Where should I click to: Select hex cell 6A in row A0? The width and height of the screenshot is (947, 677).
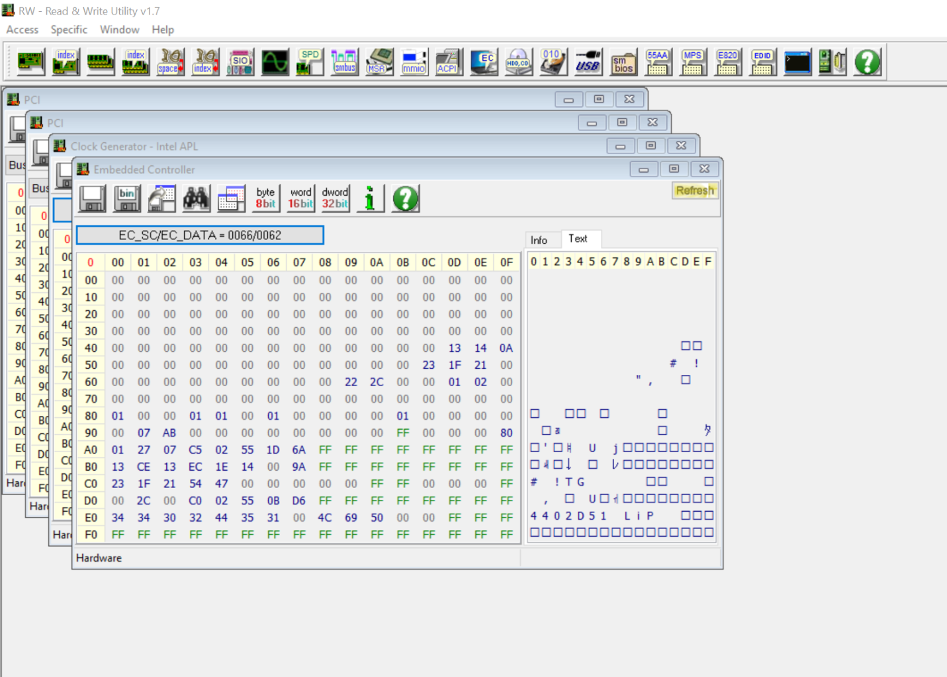(299, 450)
